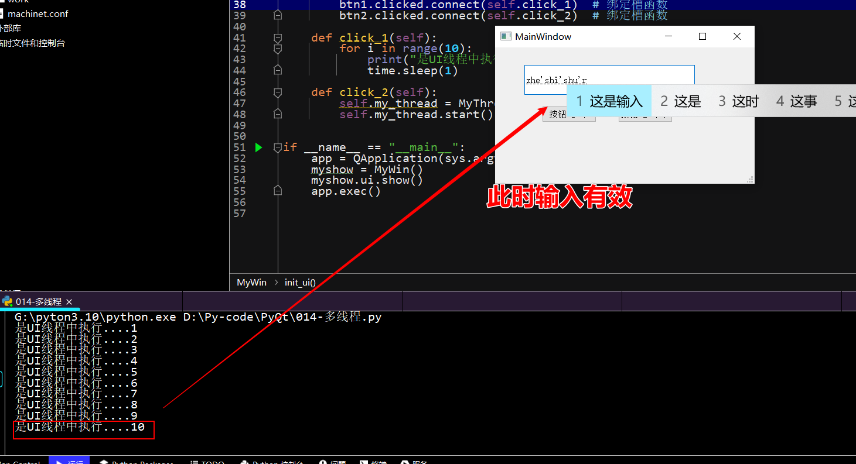Open the 服务 services tool window
The height and width of the screenshot is (464, 856).
[x=414, y=461]
